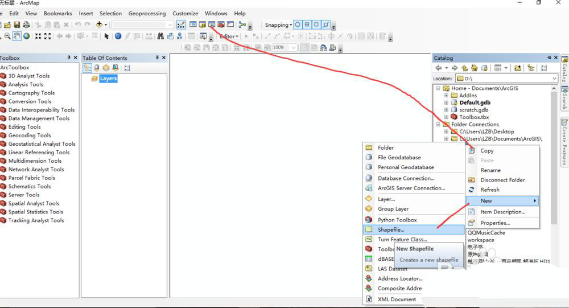Image resolution: width=569 pixels, height=308 pixels.
Task: Open the Search window toolbar icon
Action: point(212,24)
